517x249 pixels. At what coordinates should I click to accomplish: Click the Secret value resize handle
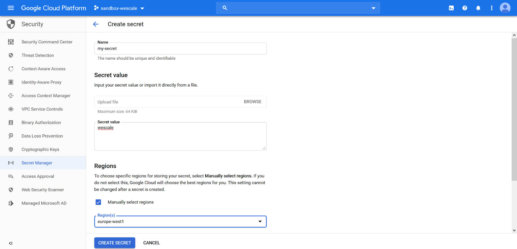(264, 148)
